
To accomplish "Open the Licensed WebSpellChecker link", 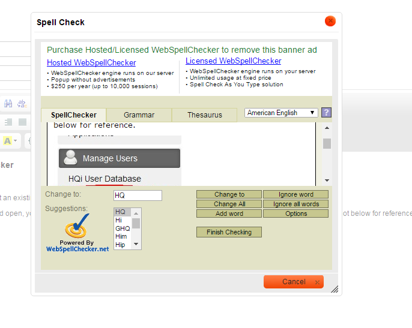I will (x=233, y=61).
